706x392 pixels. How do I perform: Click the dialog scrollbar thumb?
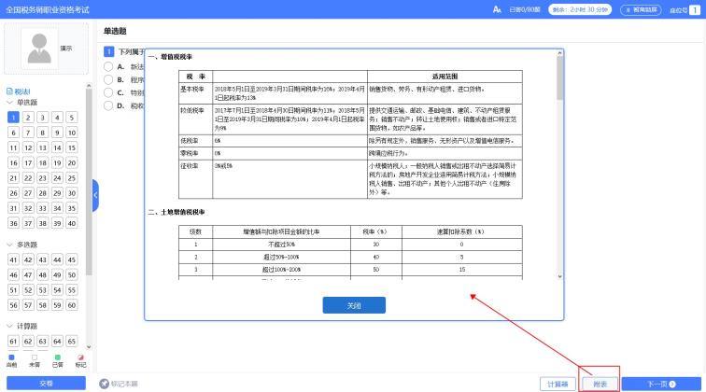[559, 78]
